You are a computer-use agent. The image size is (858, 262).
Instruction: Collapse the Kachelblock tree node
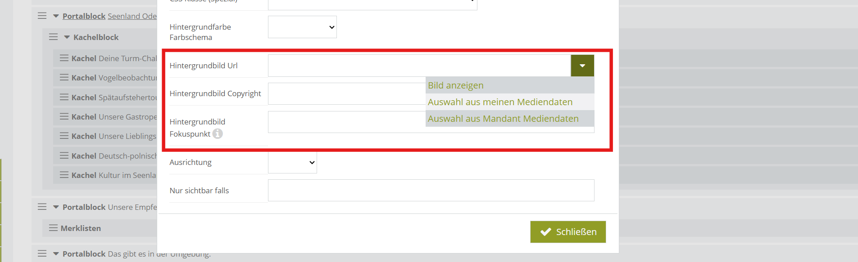click(67, 37)
